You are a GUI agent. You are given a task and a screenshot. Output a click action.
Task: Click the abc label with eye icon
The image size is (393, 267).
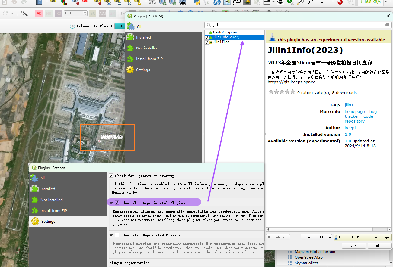coord(108,2)
